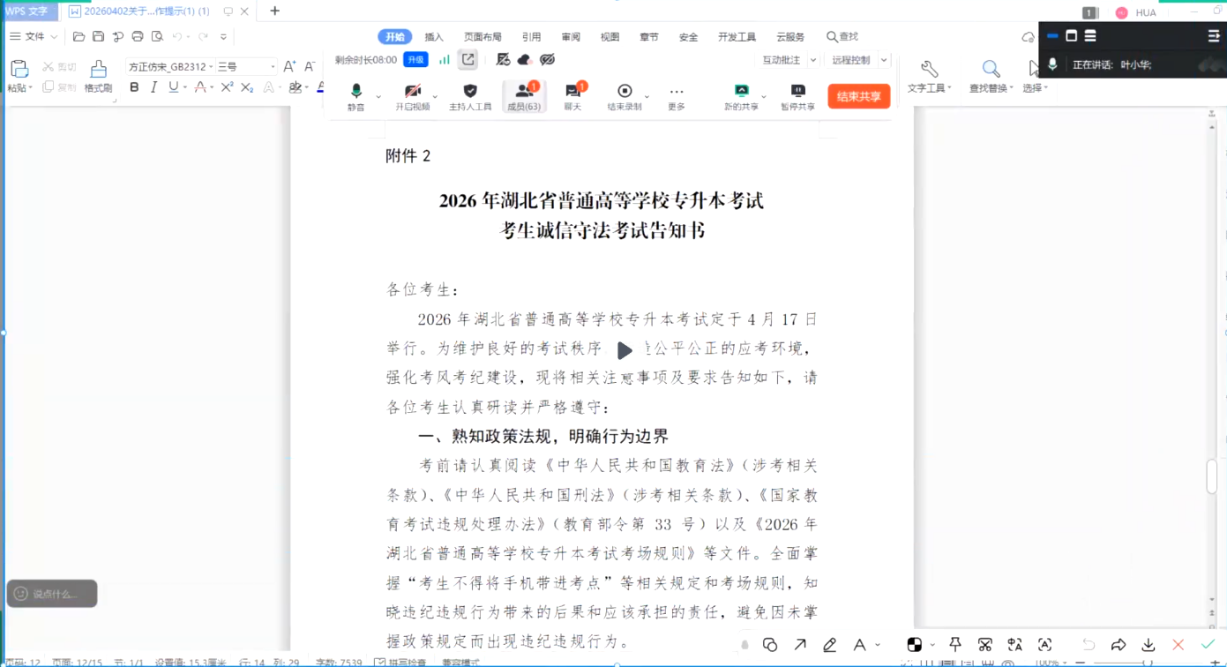Choose the arrow annotation tool
This screenshot has width=1227, height=667.
tap(799, 645)
